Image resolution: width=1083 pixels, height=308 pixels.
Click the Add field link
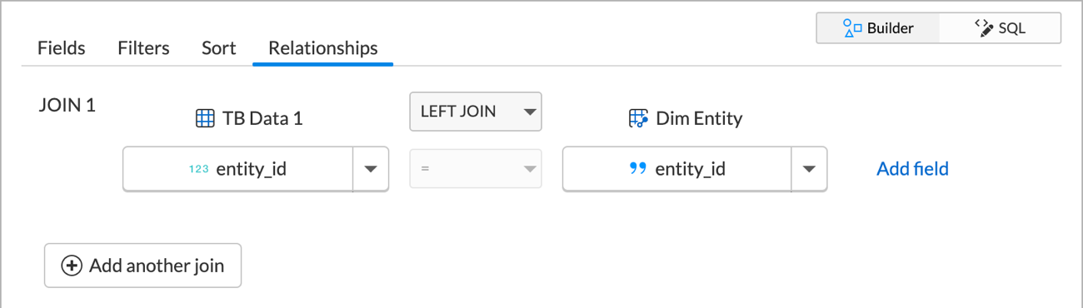[x=912, y=169]
